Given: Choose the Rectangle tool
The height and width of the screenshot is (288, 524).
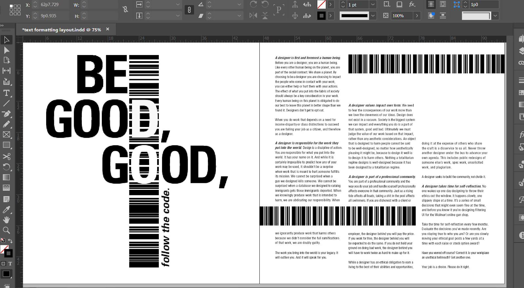Looking at the screenshot, I should [6, 145].
